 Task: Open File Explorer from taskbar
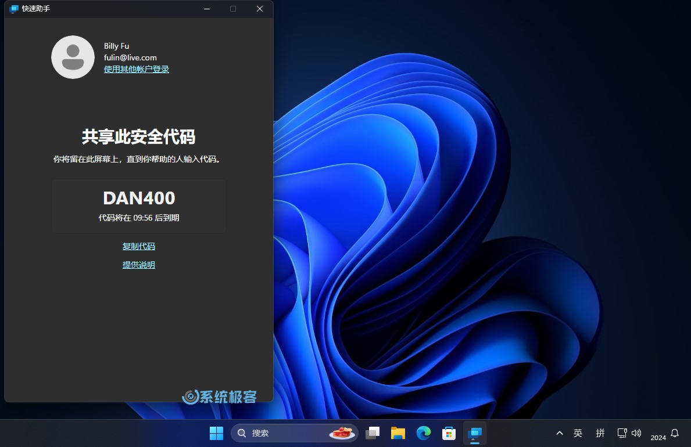(x=398, y=433)
